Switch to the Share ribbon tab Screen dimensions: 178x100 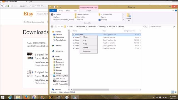68,11
